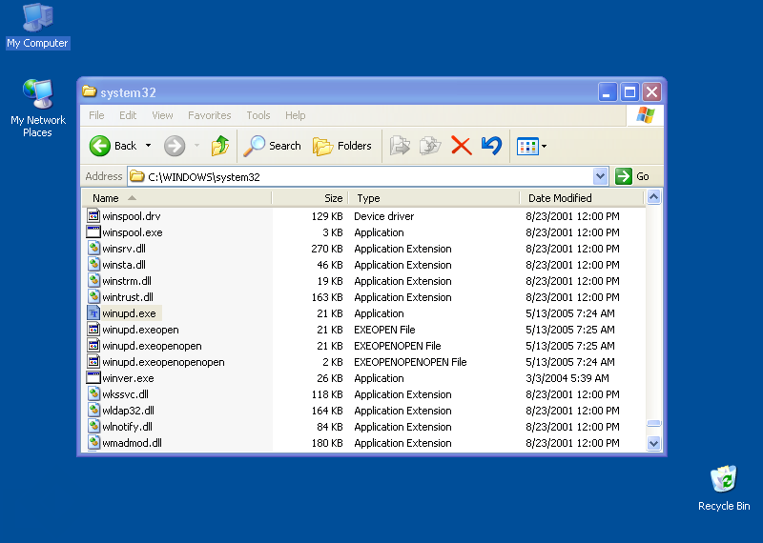Select the winupd.exeopenopenopen file icon

click(x=93, y=361)
